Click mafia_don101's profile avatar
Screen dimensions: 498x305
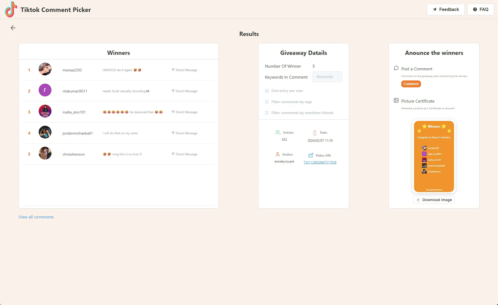click(45, 111)
